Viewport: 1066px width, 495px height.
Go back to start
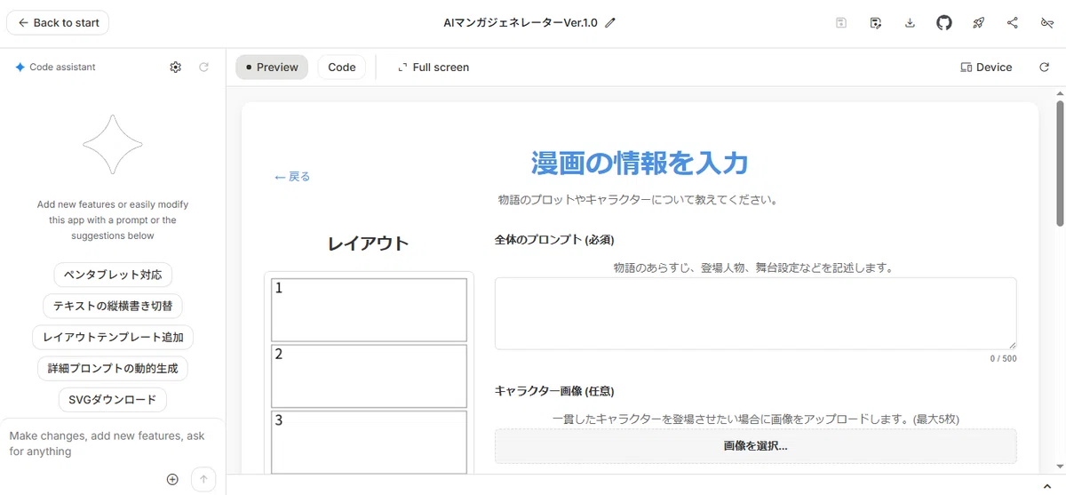[x=58, y=23]
